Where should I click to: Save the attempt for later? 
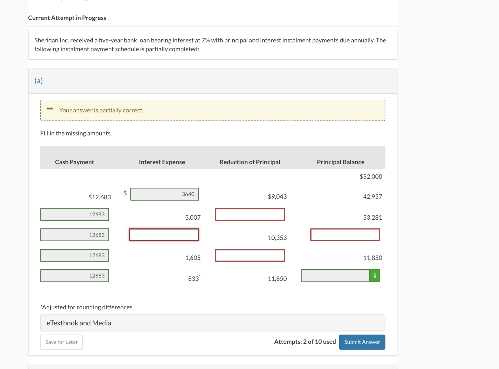coord(61,342)
